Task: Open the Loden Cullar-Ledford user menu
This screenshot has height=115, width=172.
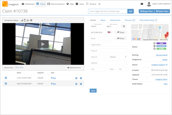Action: [159, 4]
